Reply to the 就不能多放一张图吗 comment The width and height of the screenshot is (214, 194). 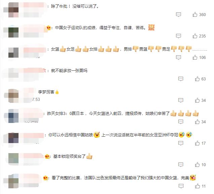click(x=181, y=79)
